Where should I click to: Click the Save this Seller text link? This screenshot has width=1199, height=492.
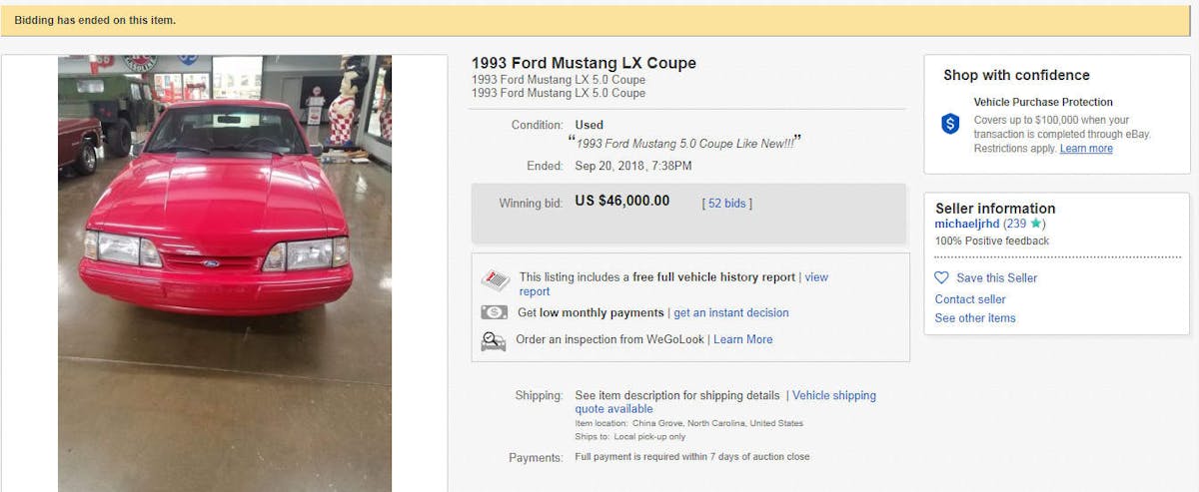pyautogui.click(x=996, y=277)
